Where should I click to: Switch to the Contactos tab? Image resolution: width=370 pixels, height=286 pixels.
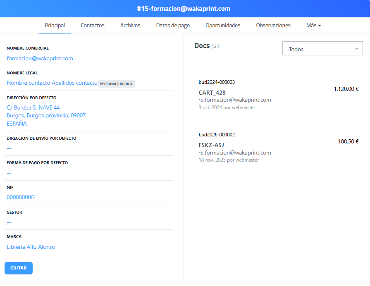click(93, 26)
